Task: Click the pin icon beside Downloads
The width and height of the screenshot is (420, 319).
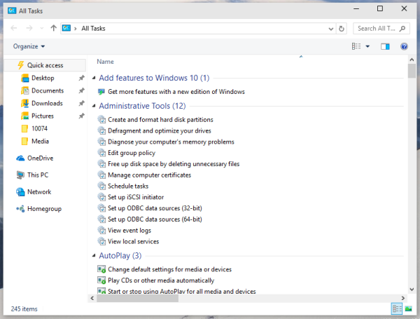Action: click(x=81, y=103)
